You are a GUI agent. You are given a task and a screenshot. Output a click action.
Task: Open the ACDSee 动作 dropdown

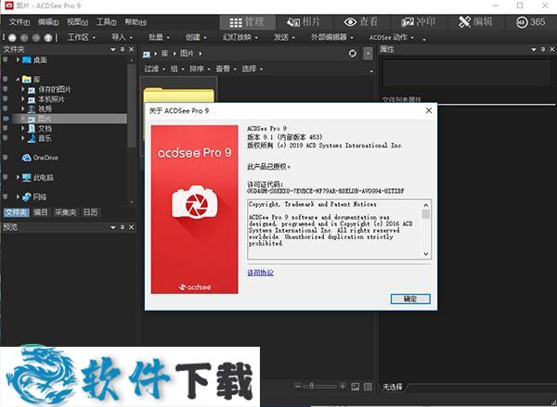392,37
